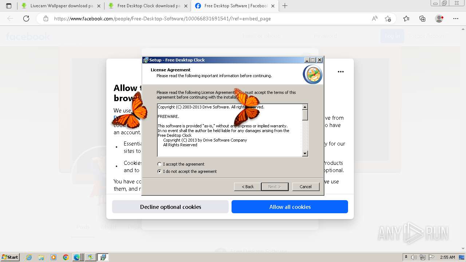466x262 pixels.
Task: Close the Free Desktop Clock download tab
Action: (186, 6)
